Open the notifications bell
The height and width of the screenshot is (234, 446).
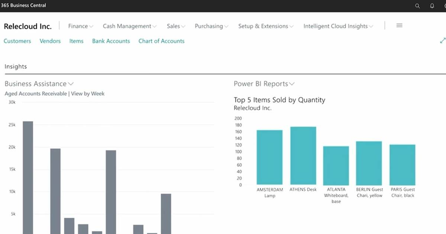point(432,6)
